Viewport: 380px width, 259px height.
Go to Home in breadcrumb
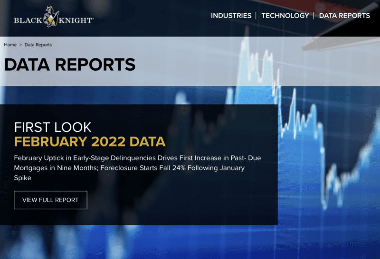[x=10, y=45]
